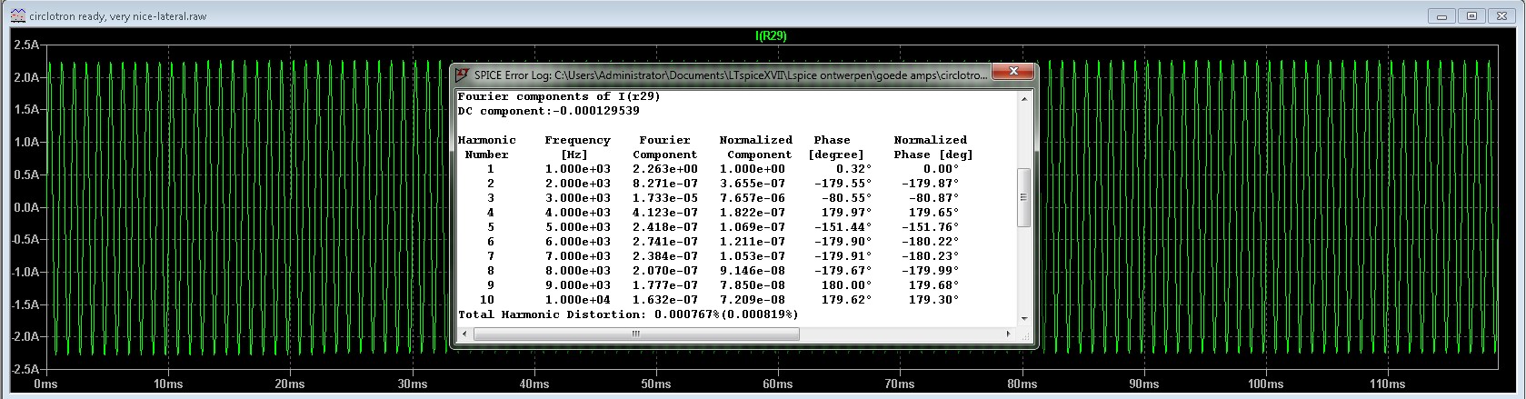This screenshot has width=1526, height=399.
Task: Click the 'Phase [degree]' column header
Action: coord(835,147)
